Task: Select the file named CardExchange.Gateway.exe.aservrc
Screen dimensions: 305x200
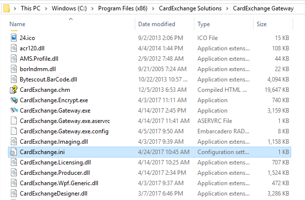Action: coord(65,121)
